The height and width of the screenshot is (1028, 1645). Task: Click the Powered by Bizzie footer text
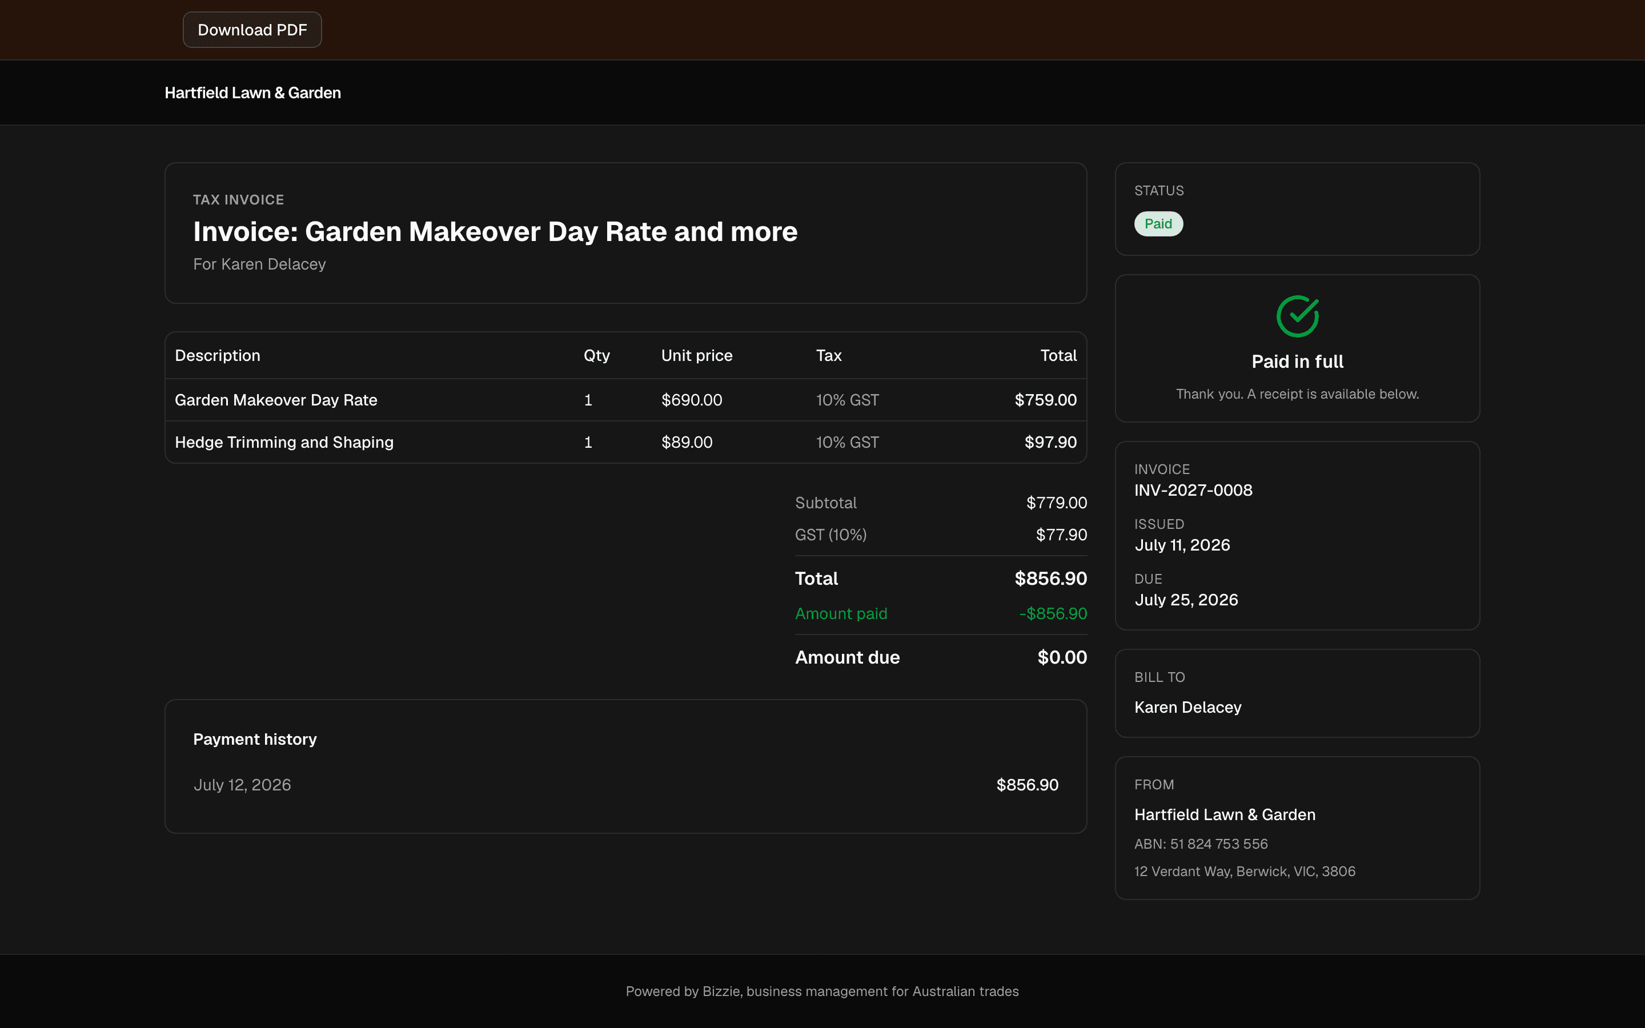[x=822, y=991]
